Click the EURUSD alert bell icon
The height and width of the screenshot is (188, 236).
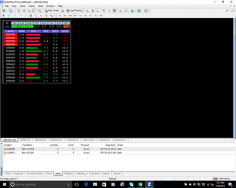(x=5, y=149)
